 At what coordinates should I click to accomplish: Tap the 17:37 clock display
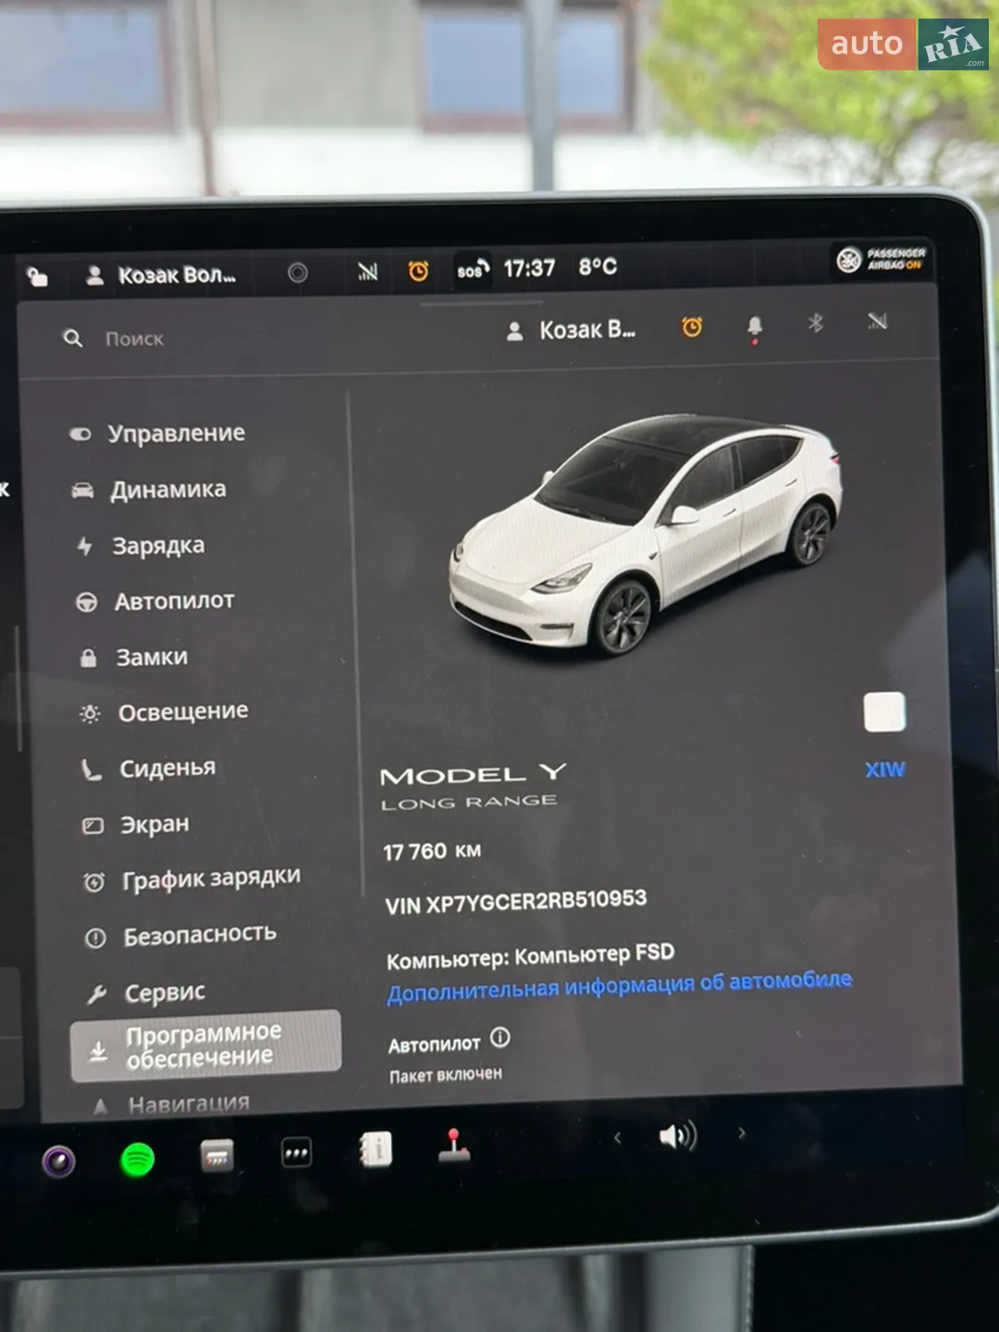(x=529, y=268)
